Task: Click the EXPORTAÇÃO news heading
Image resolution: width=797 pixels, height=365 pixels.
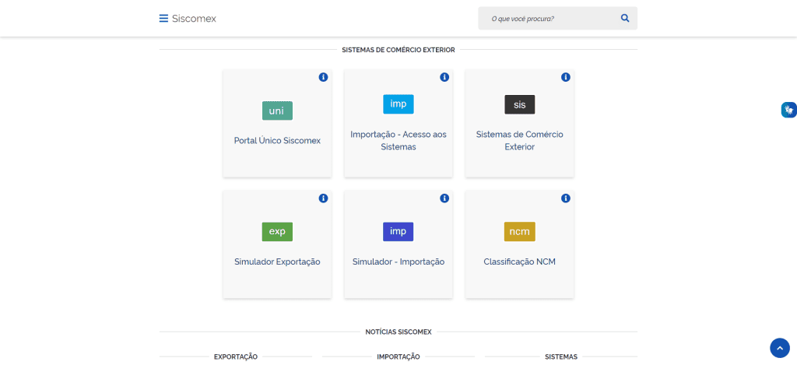Action: (x=236, y=357)
